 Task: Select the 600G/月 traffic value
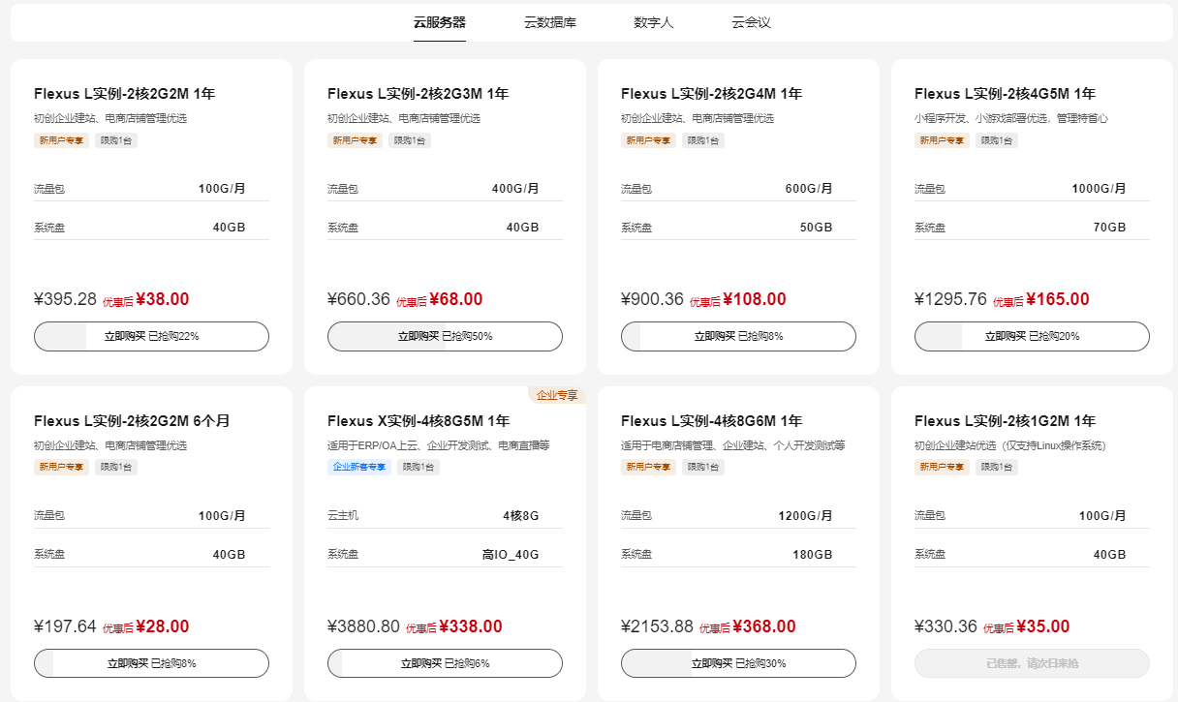(809, 189)
